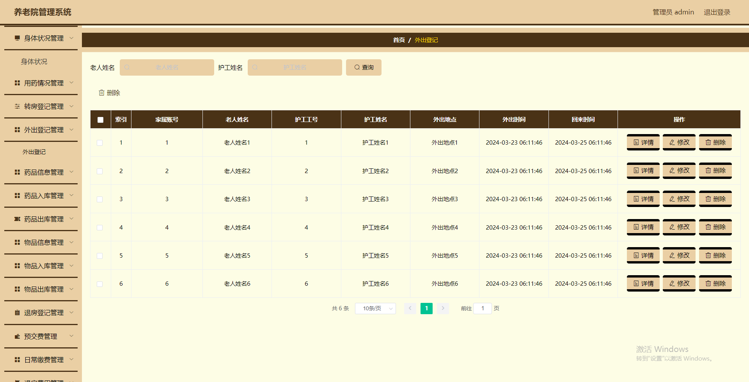
Task: Go to pagination page 1
Action: click(x=426, y=308)
